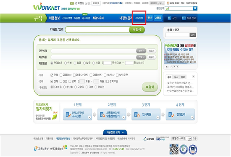Select the 메뉴찾기 radio button

click(168, 30)
